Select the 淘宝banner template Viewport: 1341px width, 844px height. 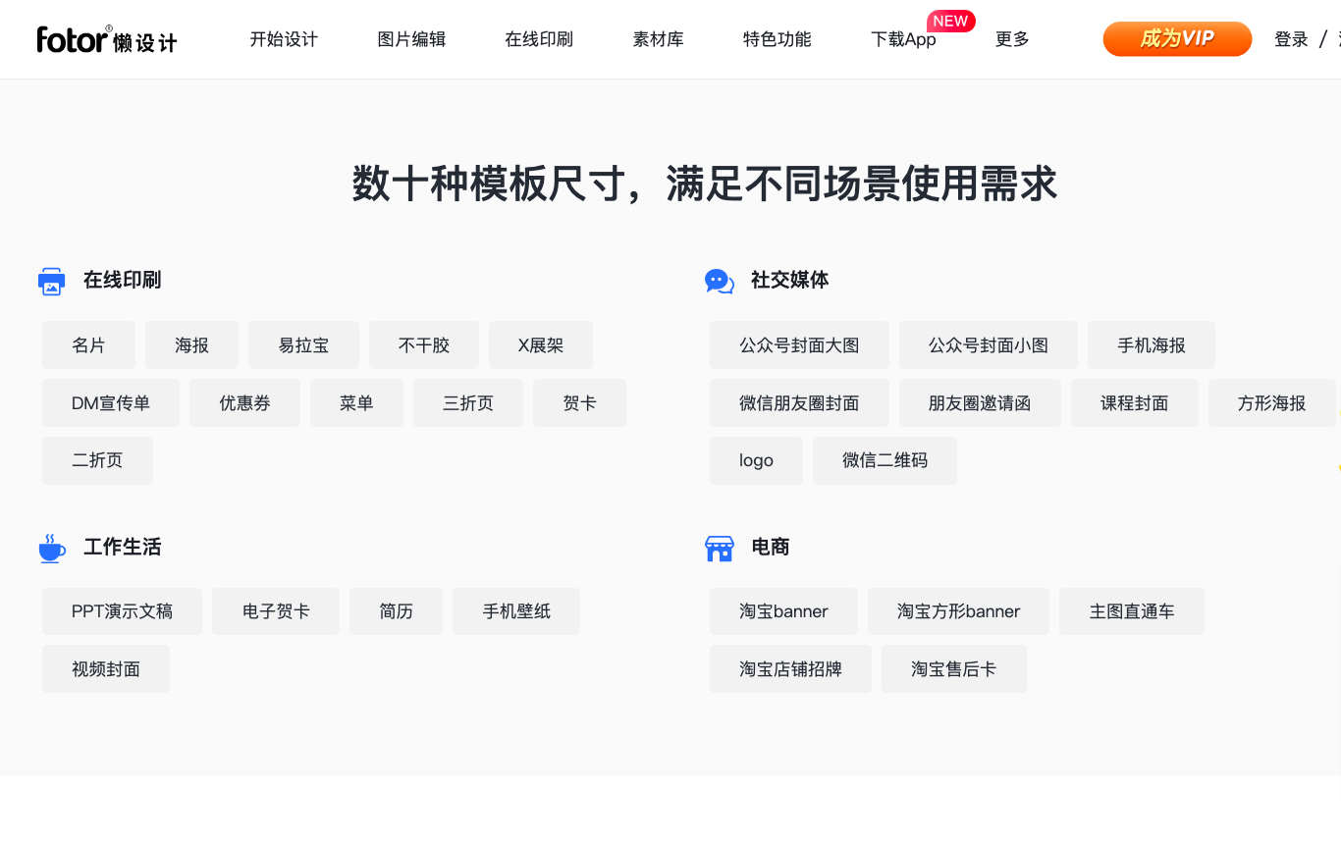(x=783, y=610)
